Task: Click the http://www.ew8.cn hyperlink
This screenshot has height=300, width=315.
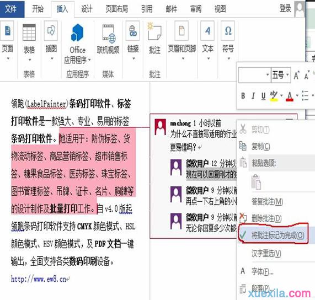Action: point(39,279)
